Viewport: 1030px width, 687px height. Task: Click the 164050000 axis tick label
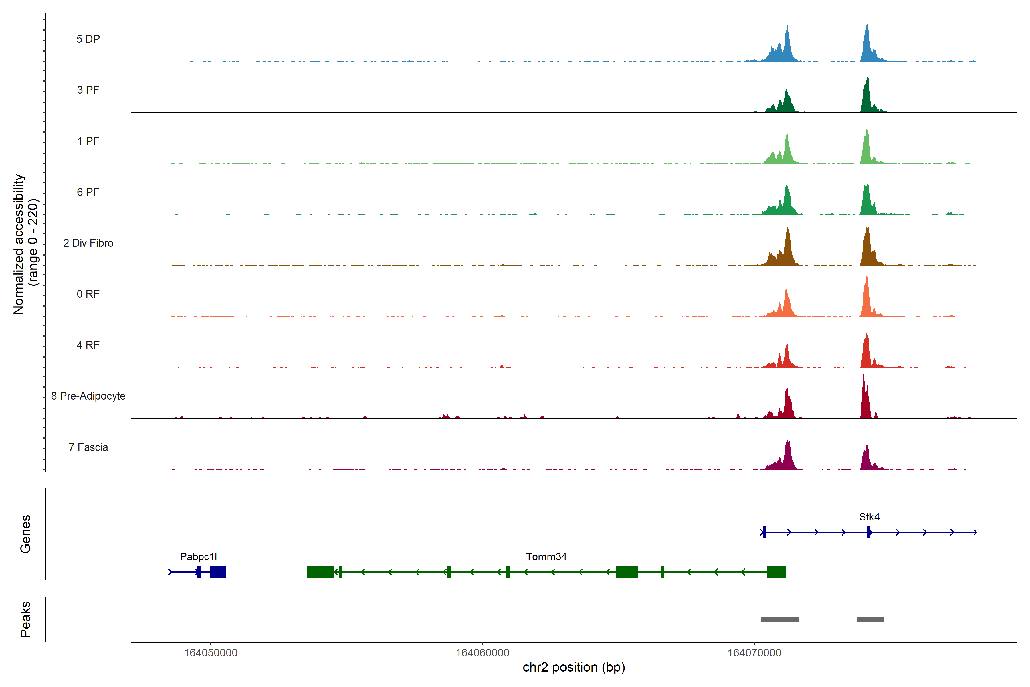click(211, 652)
